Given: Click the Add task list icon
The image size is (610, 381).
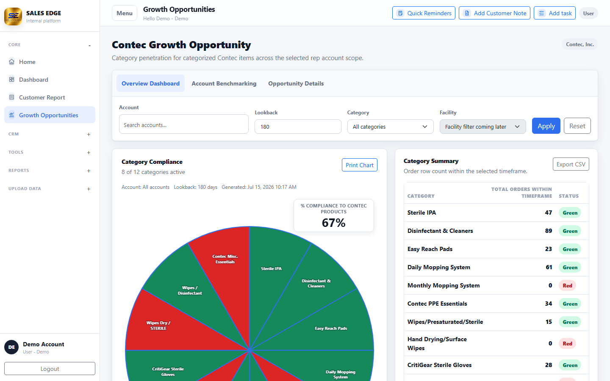Looking at the screenshot, I should coord(542,13).
